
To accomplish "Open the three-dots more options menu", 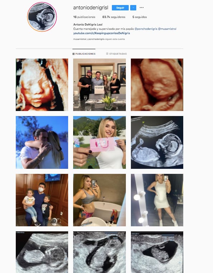I will tap(142, 8).
